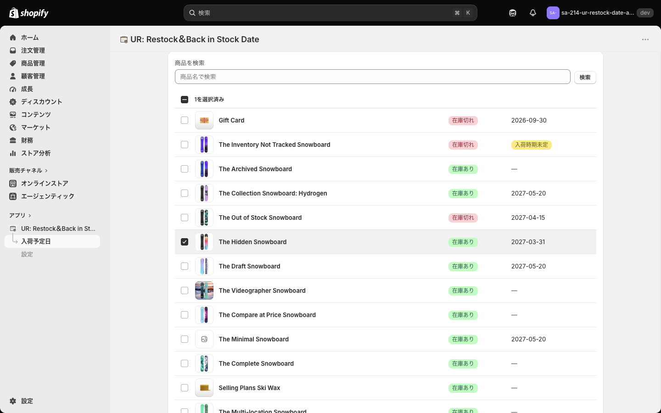This screenshot has width=661, height=413.
Task: Click the 検索 button beside product search
Action: (585, 78)
